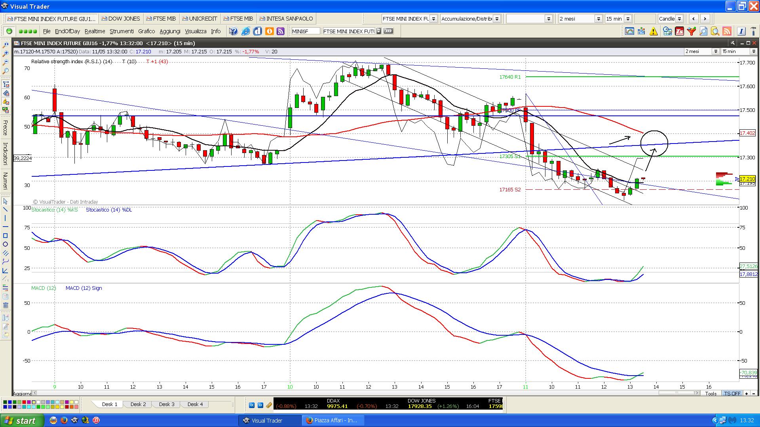The image size is (760, 427).
Task: Launch Firefox from quick launch bar
Action: 64,420
